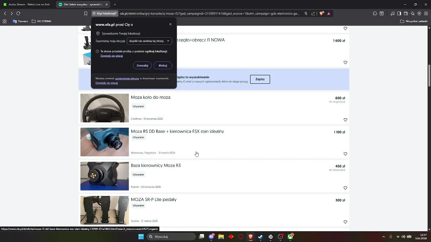View the SR-P Lite pedals thumbnail photo
This screenshot has height=242, width=431.
coord(104,210)
